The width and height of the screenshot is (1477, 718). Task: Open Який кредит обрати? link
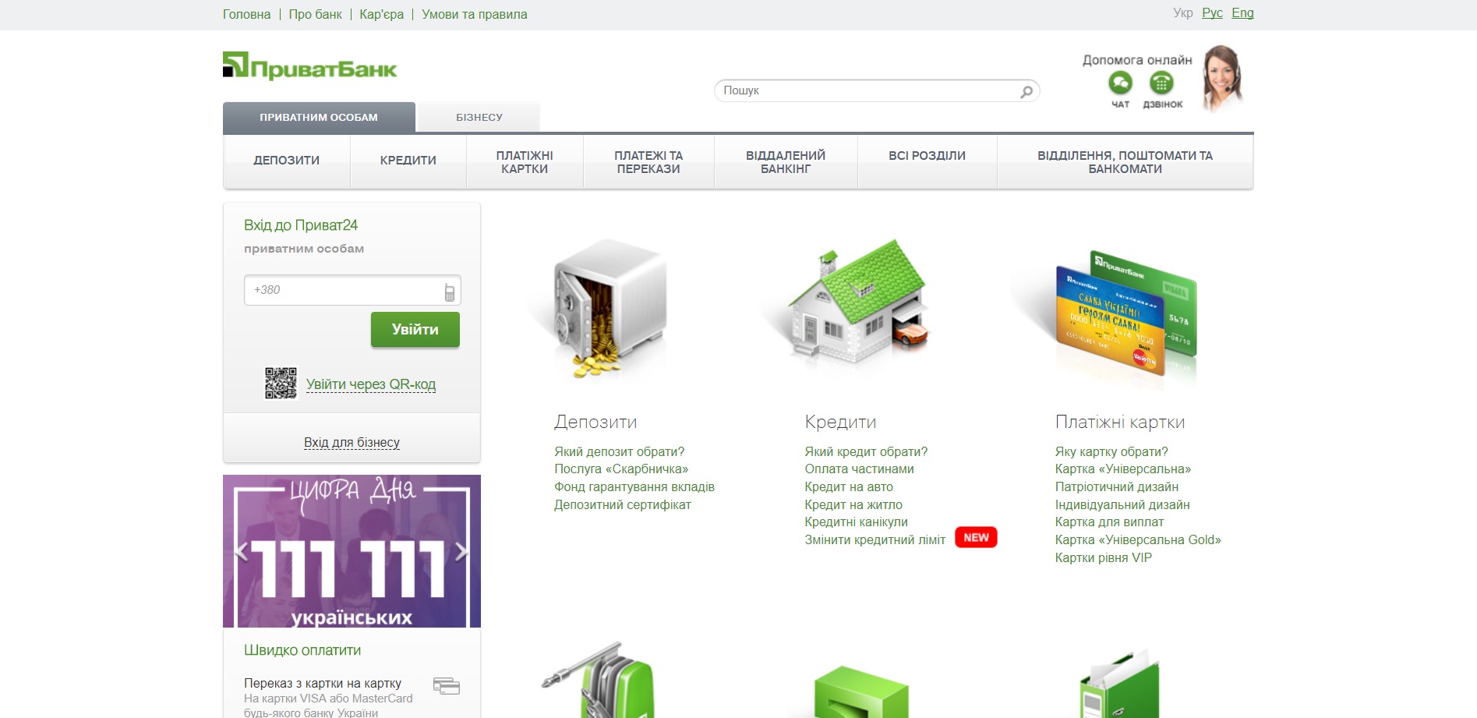pos(866,452)
